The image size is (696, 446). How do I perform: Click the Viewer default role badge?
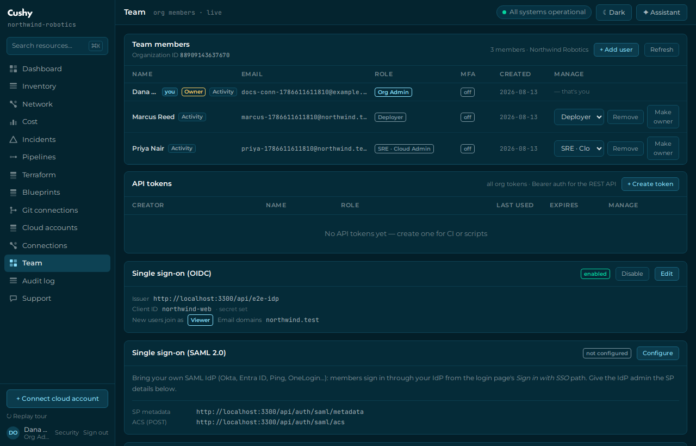pos(200,320)
